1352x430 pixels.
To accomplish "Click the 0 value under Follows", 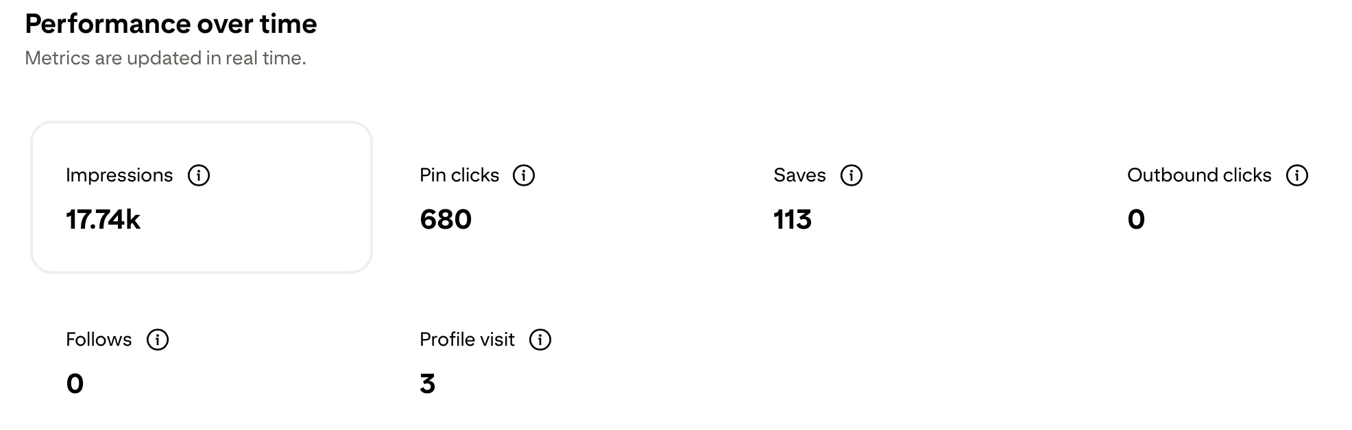I will coord(75,384).
